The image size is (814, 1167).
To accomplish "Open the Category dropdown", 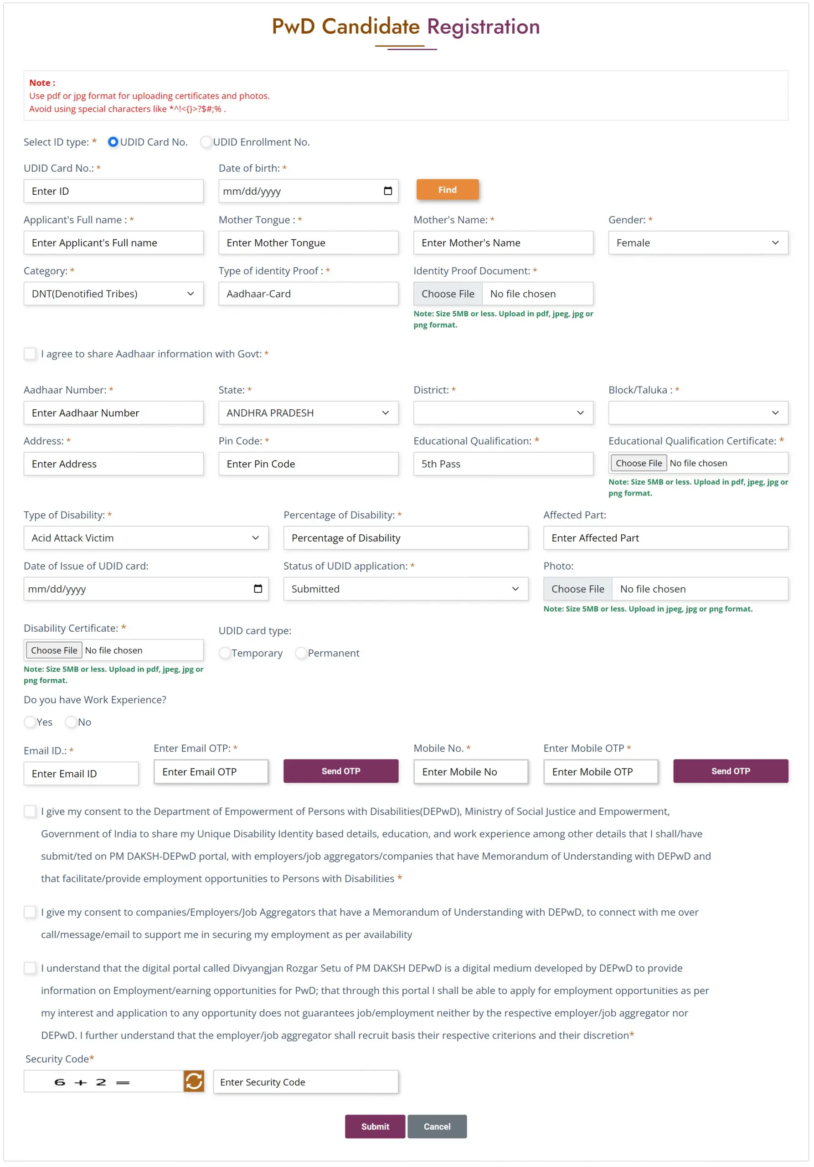I will pyautogui.click(x=113, y=294).
